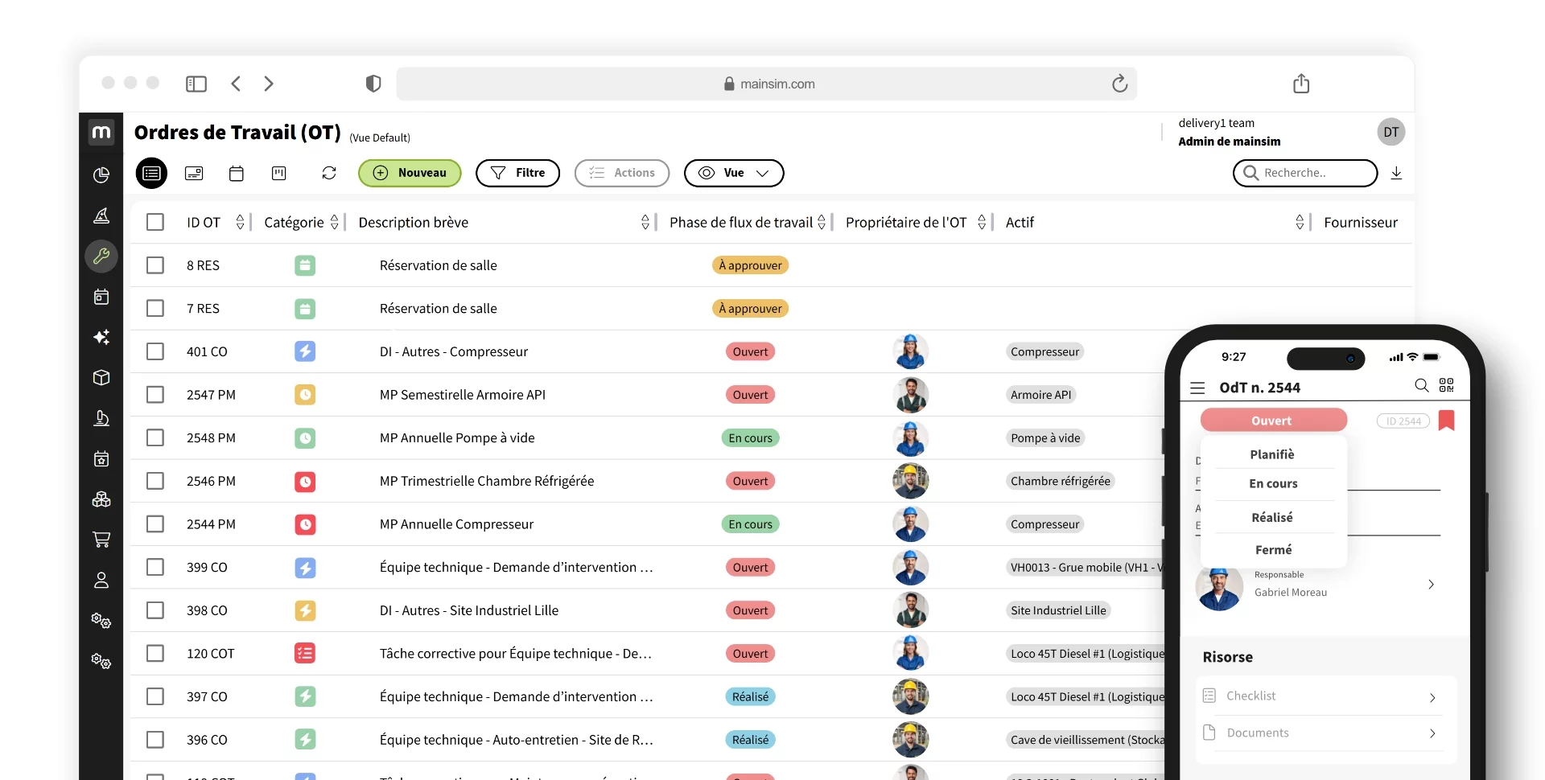Switch to kanban board view icon
This screenshot has width=1545, height=780.
pyautogui.click(x=279, y=173)
